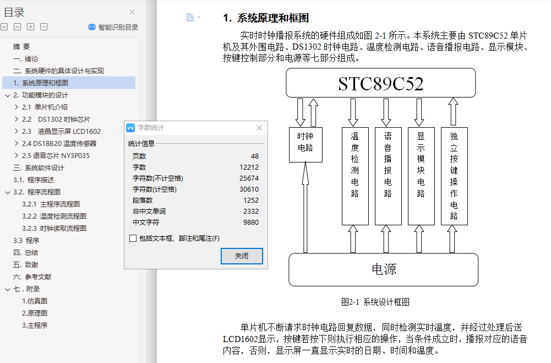Click the expand-all outline levels icon
Image resolution: width=551 pixels, height=363 pixels.
coord(4,27)
